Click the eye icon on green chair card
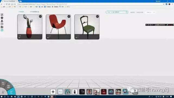This screenshot has height=98, width=174. pos(76,38)
